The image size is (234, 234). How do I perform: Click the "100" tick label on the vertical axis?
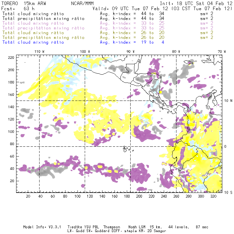coord(11,132)
